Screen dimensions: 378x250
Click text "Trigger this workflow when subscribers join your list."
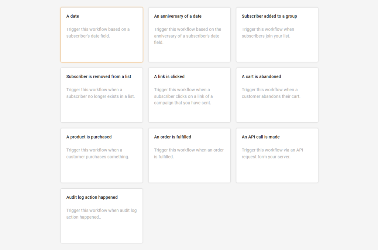click(x=268, y=32)
